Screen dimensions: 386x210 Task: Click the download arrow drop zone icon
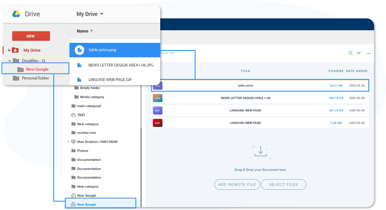[261, 151]
